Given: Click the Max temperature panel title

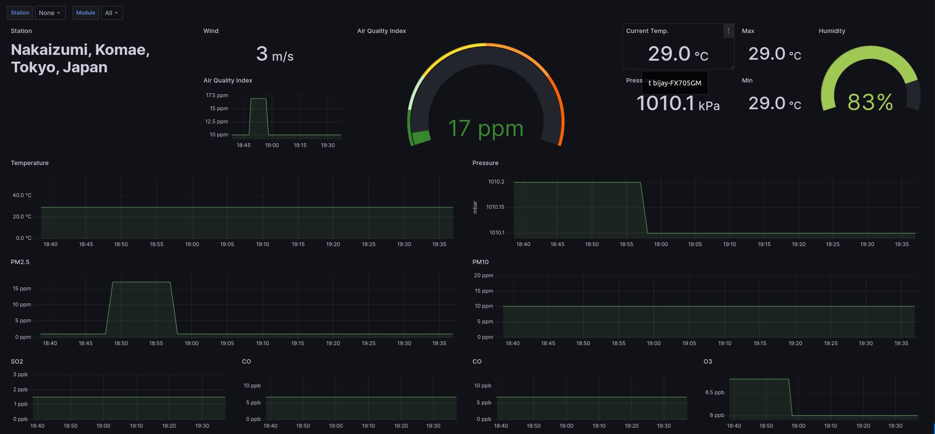Looking at the screenshot, I should coord(748,31).
